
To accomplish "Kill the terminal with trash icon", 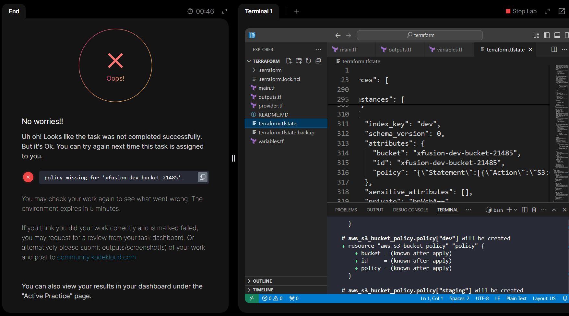I will click(534, 210).
